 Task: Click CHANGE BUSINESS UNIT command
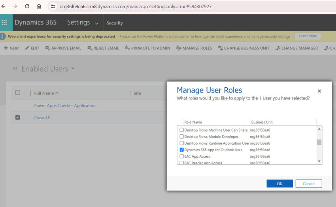tap(247, 48)
